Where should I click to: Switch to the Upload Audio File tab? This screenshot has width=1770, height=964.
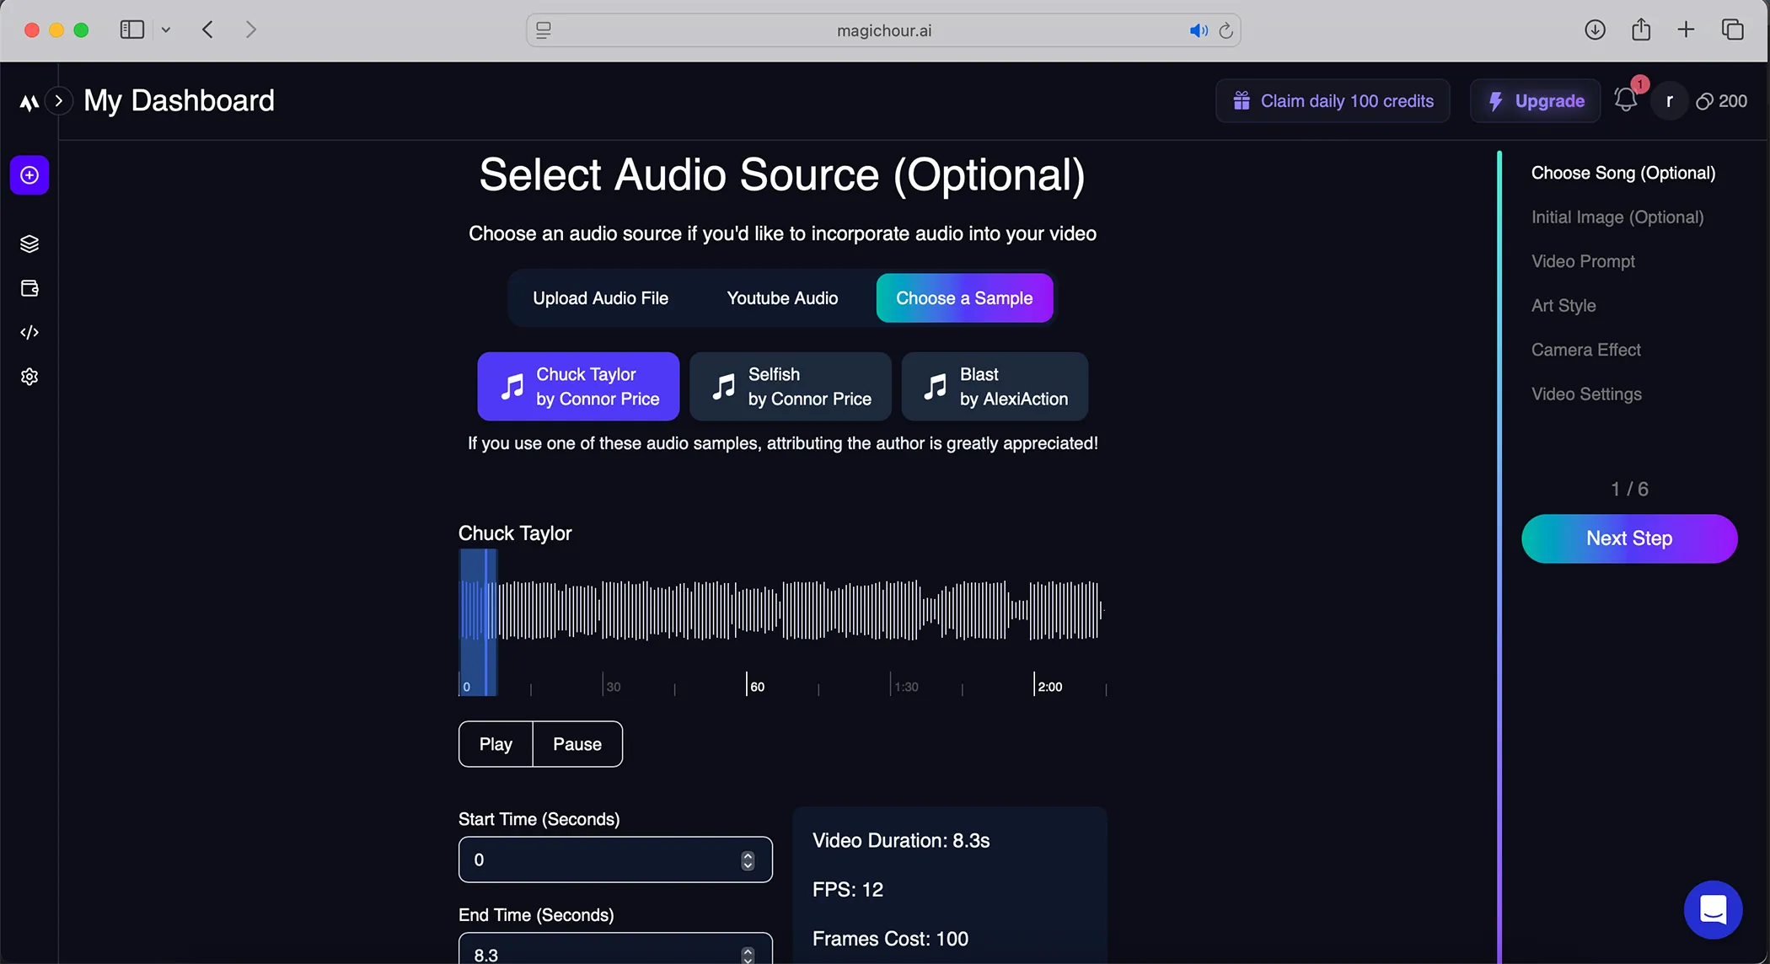(x=599, y=297)
